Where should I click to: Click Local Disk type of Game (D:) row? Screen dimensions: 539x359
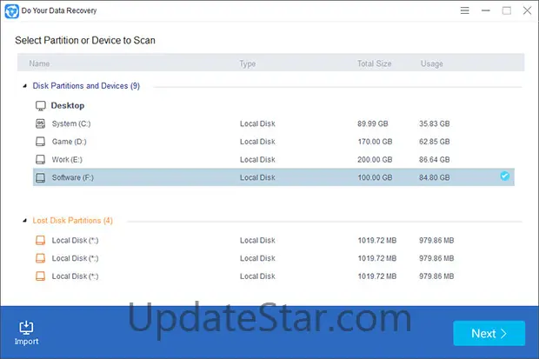[257, 142]
